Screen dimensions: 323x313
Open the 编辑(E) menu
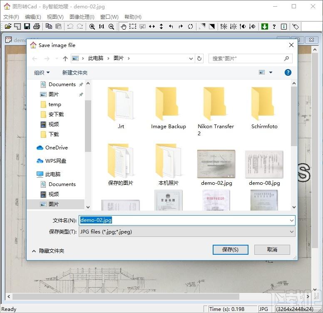tap(33, 17)
